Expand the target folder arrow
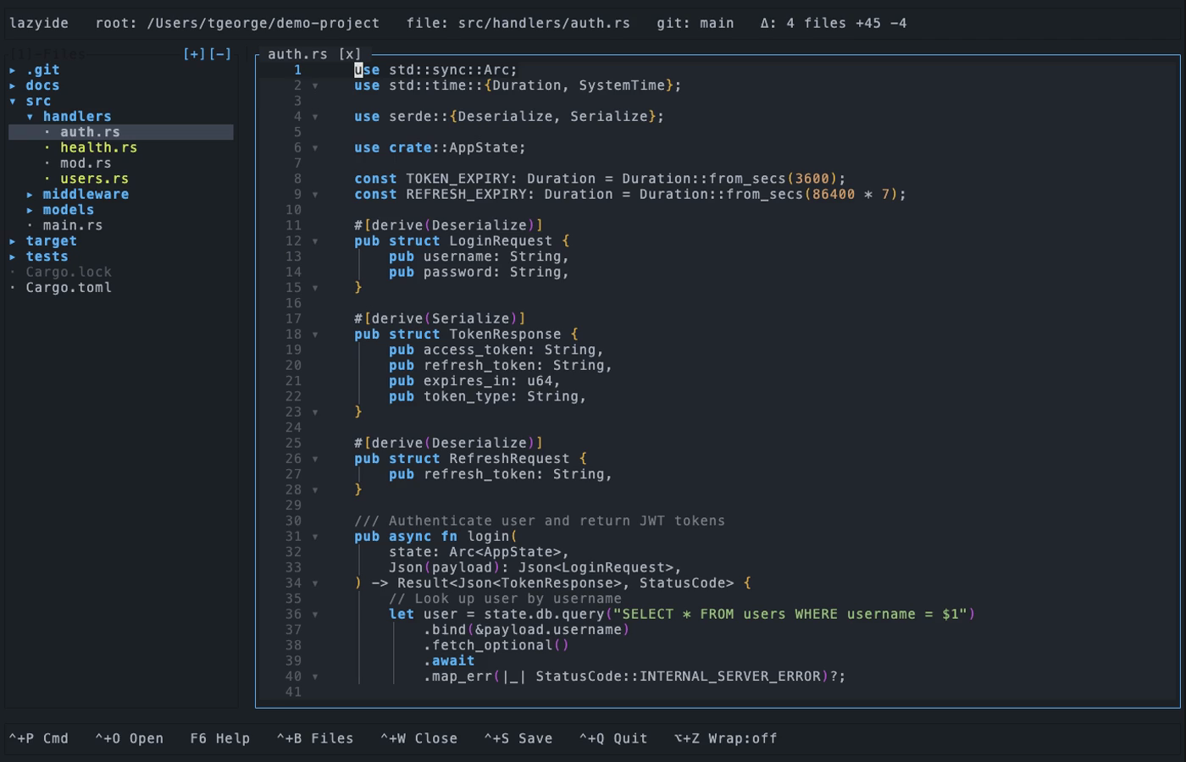 pyautogui.click(x=13, y=241)
